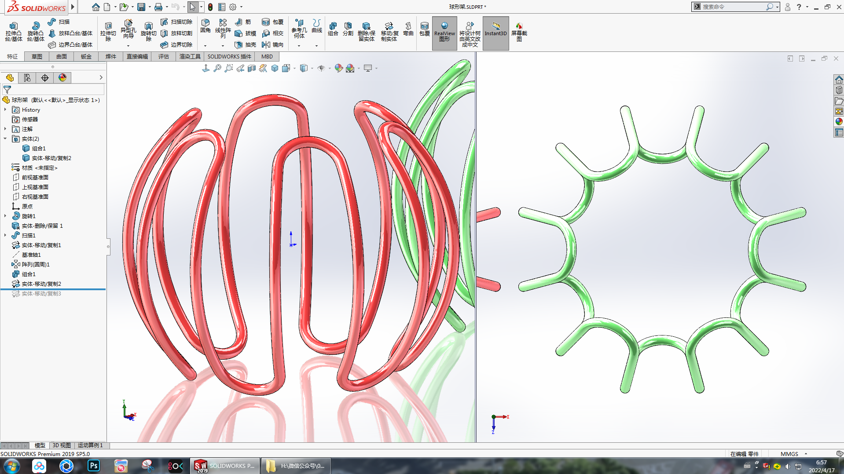Click MMGS unit system in status bar
Screen dimensions: 844x474
tap(789, 454)
